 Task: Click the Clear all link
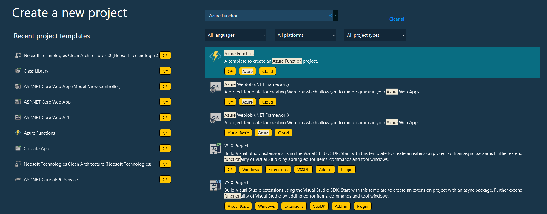[x=397, y=19]
